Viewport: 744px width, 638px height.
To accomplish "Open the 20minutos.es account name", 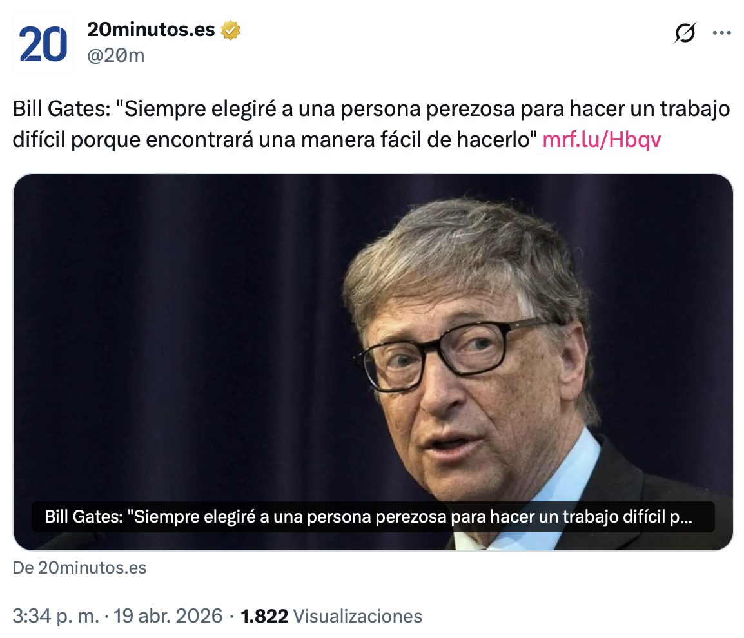I will coord(151,30).
